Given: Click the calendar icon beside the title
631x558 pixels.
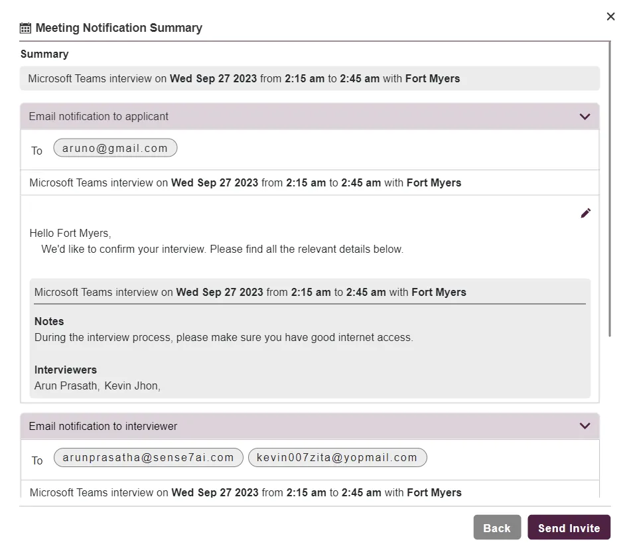Looking at the screenshot, I should pos(25,28).
